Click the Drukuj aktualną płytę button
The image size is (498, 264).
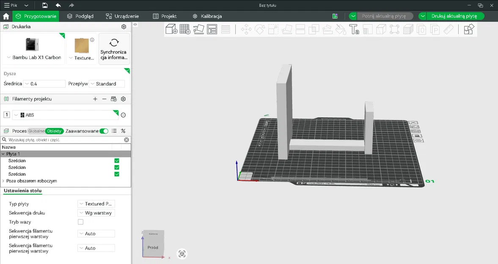coord(454,16)
